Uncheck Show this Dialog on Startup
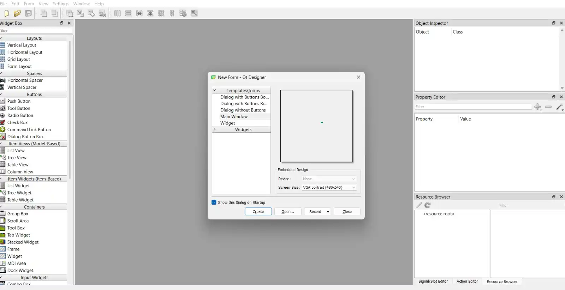 (214, 203)
